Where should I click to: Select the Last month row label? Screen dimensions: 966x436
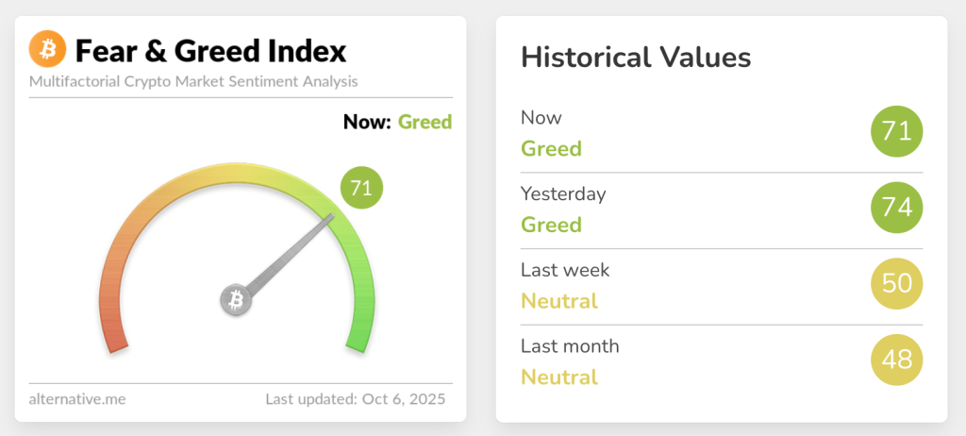pos(570,346)
